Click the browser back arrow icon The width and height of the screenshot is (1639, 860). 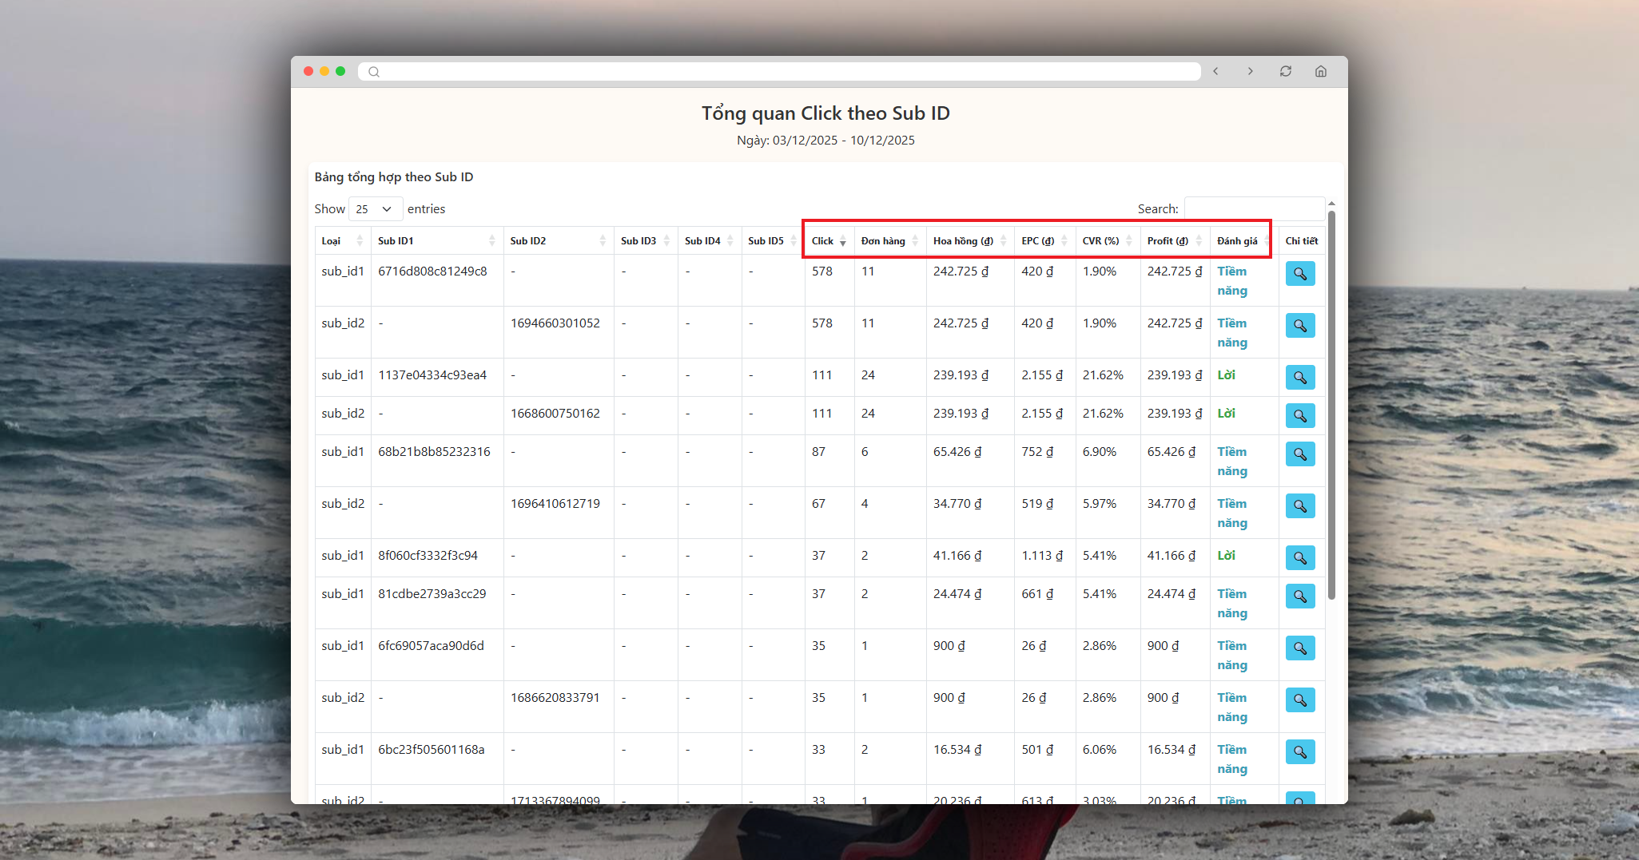tap(1215, 71)
